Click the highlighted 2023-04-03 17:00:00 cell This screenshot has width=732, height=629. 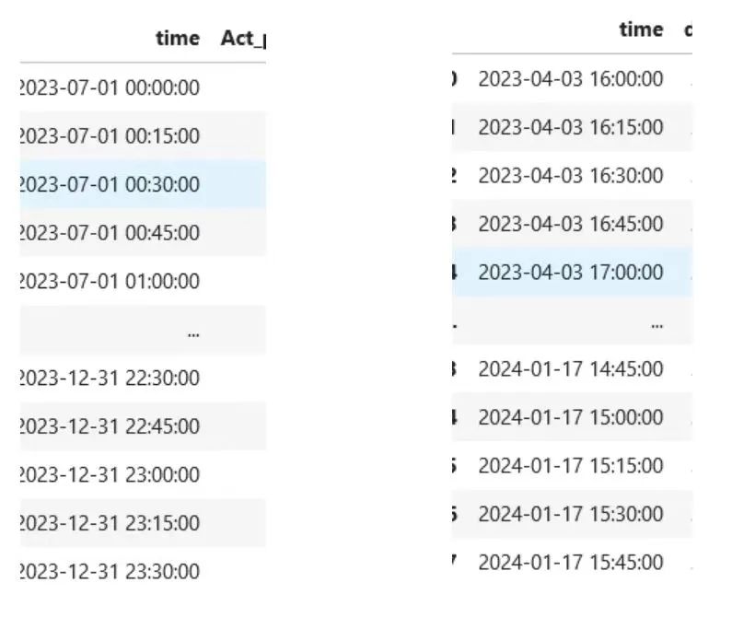(571, 273)
